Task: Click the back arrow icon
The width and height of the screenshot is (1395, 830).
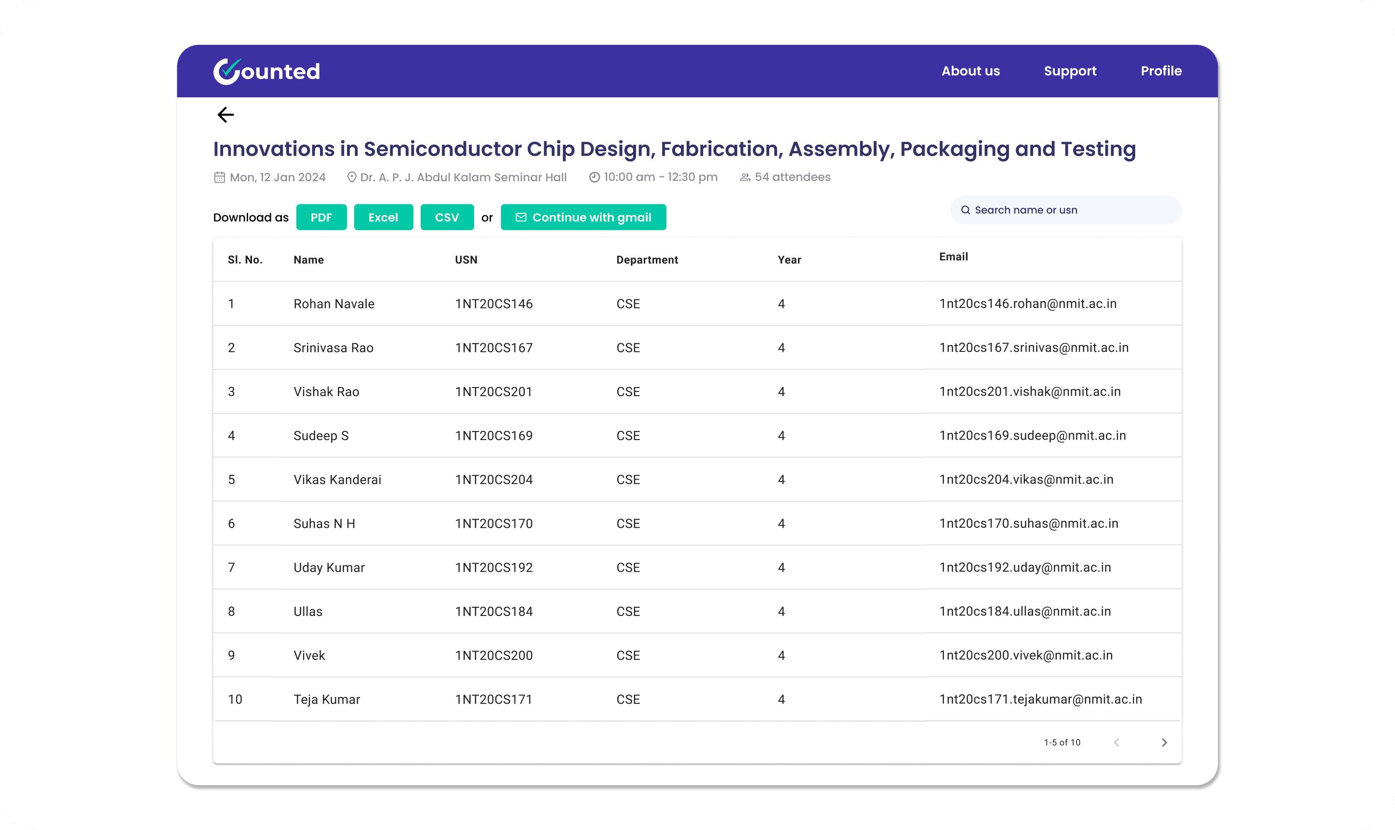Action: 226,115
